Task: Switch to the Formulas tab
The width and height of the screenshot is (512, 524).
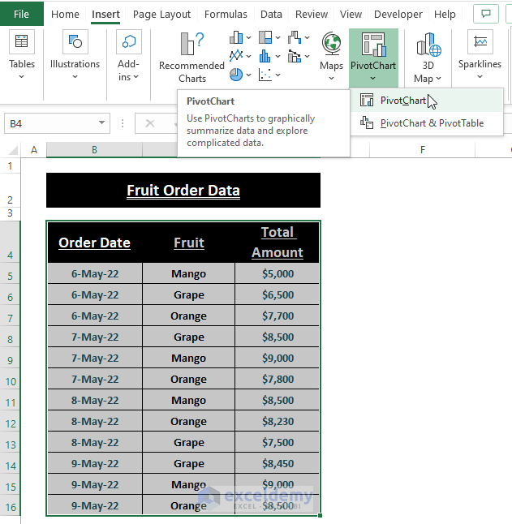Action: 226,14
